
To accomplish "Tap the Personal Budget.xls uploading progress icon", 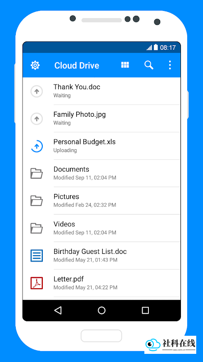I will pos(37,146).
